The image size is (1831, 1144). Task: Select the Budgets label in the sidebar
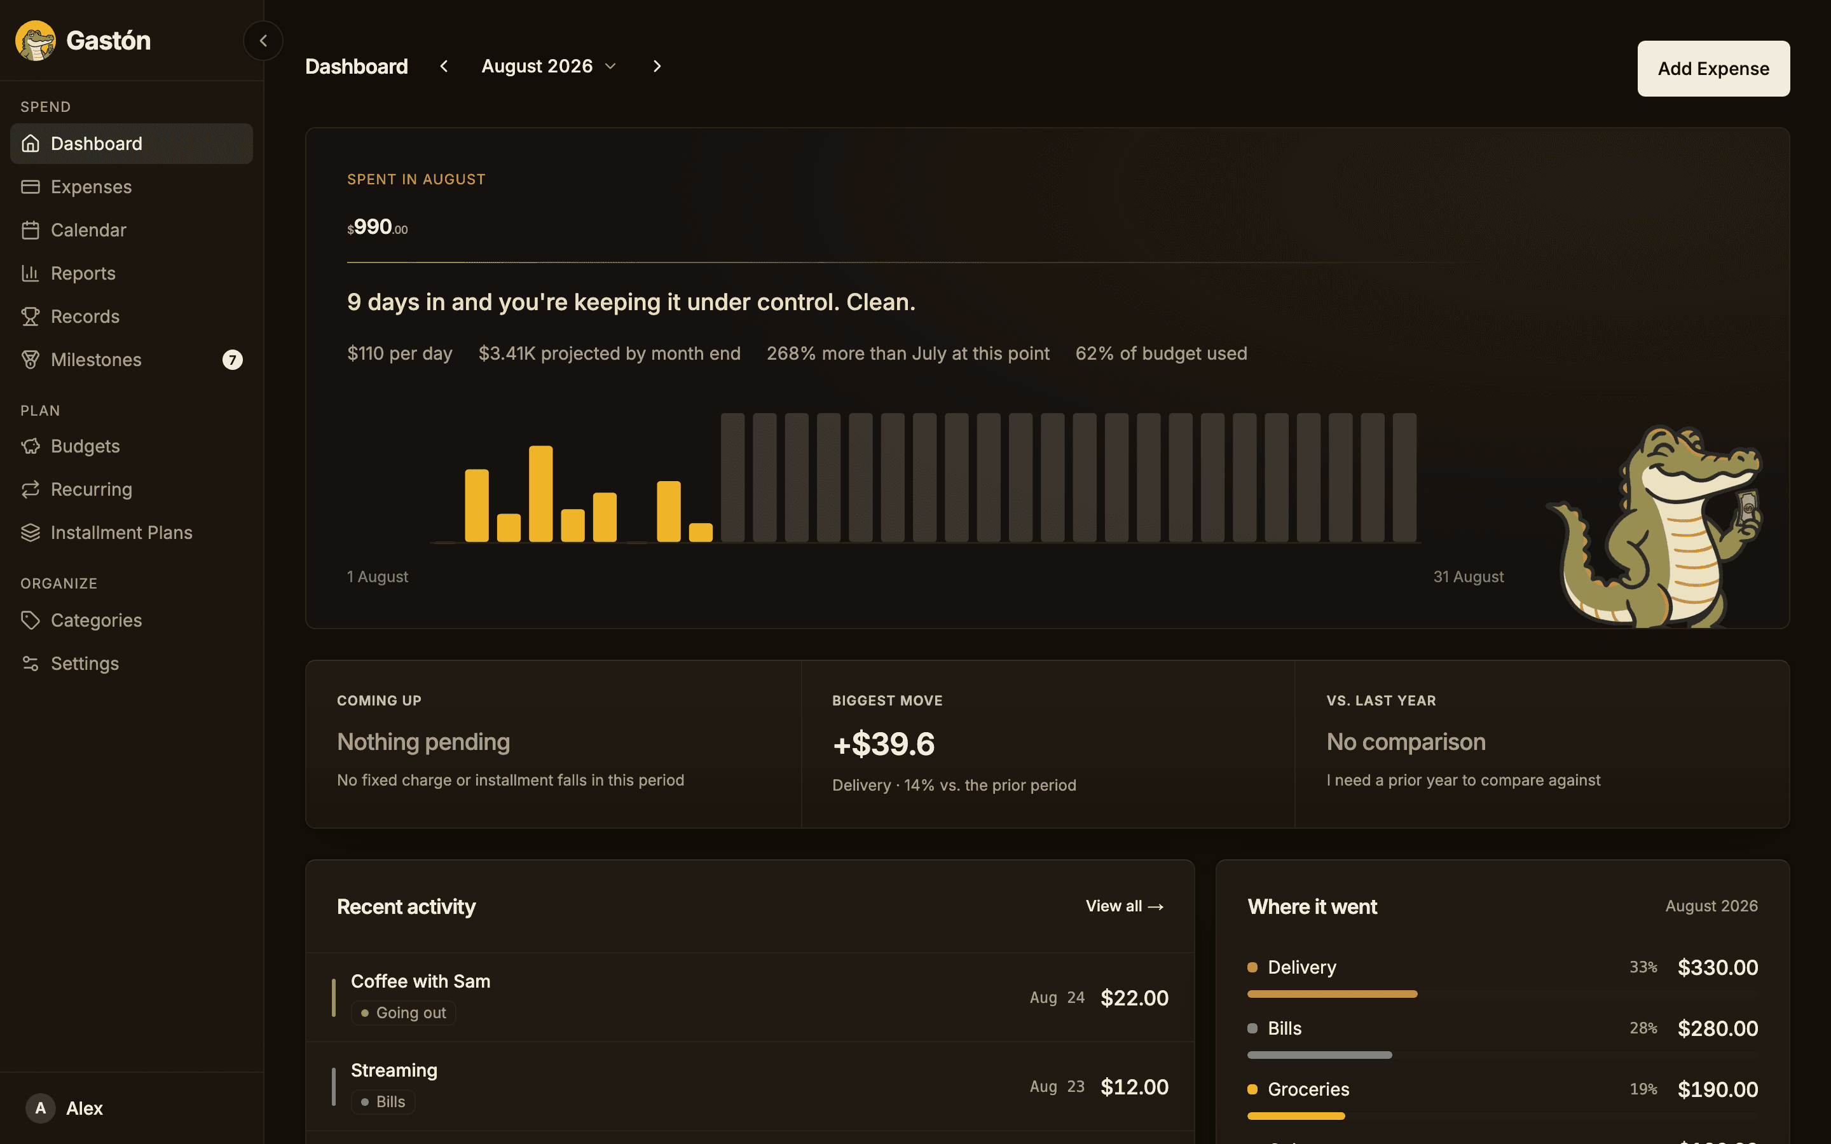85,446
